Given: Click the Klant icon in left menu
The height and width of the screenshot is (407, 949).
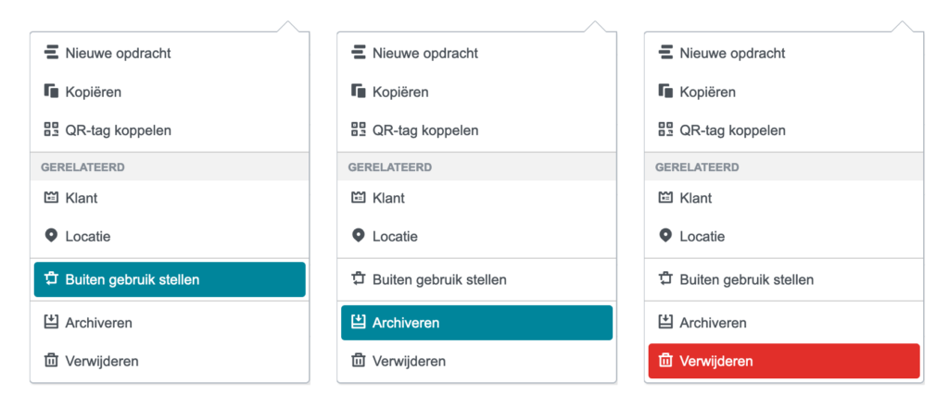Looking at the screenshot, I should click(x=51, y=197).
